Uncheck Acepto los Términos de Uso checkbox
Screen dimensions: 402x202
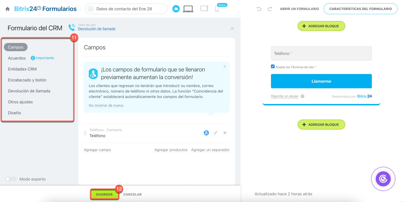tap(273, 66)
